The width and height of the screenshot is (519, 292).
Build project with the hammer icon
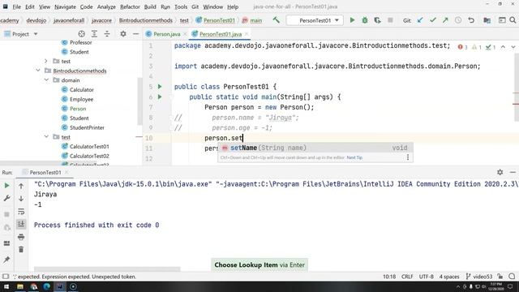[276, 19]
